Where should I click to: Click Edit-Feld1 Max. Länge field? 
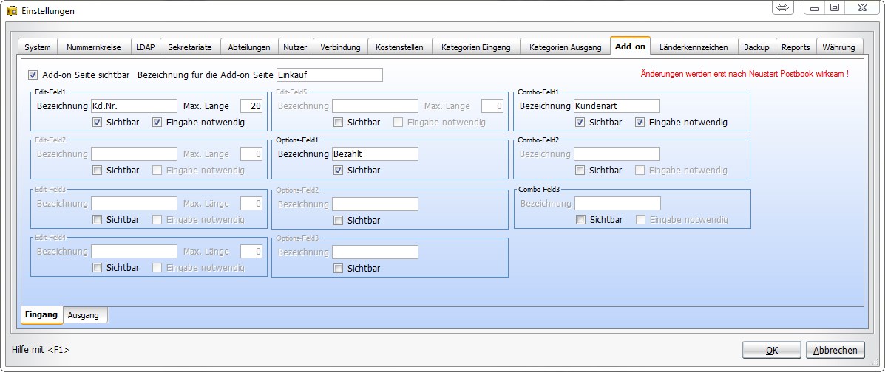pyautogui.click(x=251, y=106)
